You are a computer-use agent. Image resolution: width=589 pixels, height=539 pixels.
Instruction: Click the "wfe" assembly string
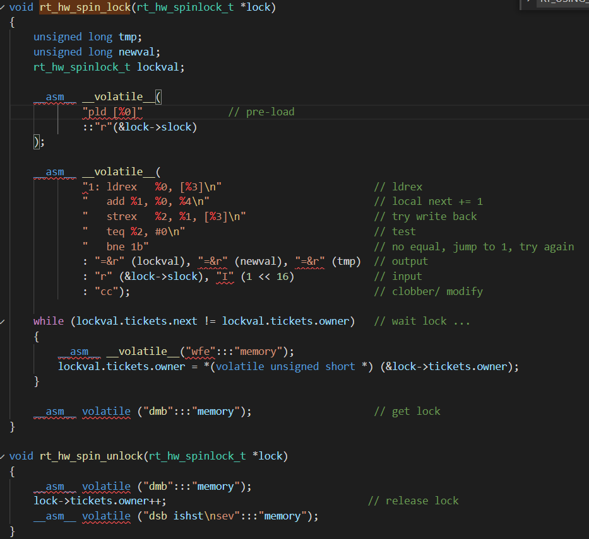200,352
